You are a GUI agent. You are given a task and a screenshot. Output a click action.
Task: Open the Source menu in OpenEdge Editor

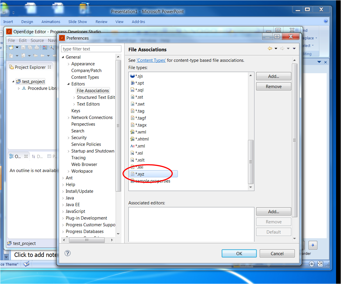point(37,40)
